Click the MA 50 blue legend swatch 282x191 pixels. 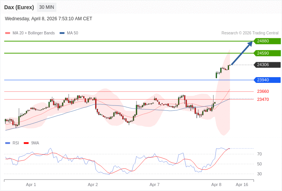(62, 33)
